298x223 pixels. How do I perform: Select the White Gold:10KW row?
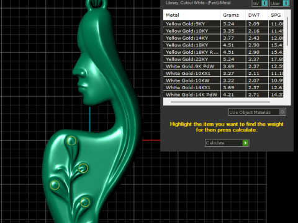click(x=223, y=81)
